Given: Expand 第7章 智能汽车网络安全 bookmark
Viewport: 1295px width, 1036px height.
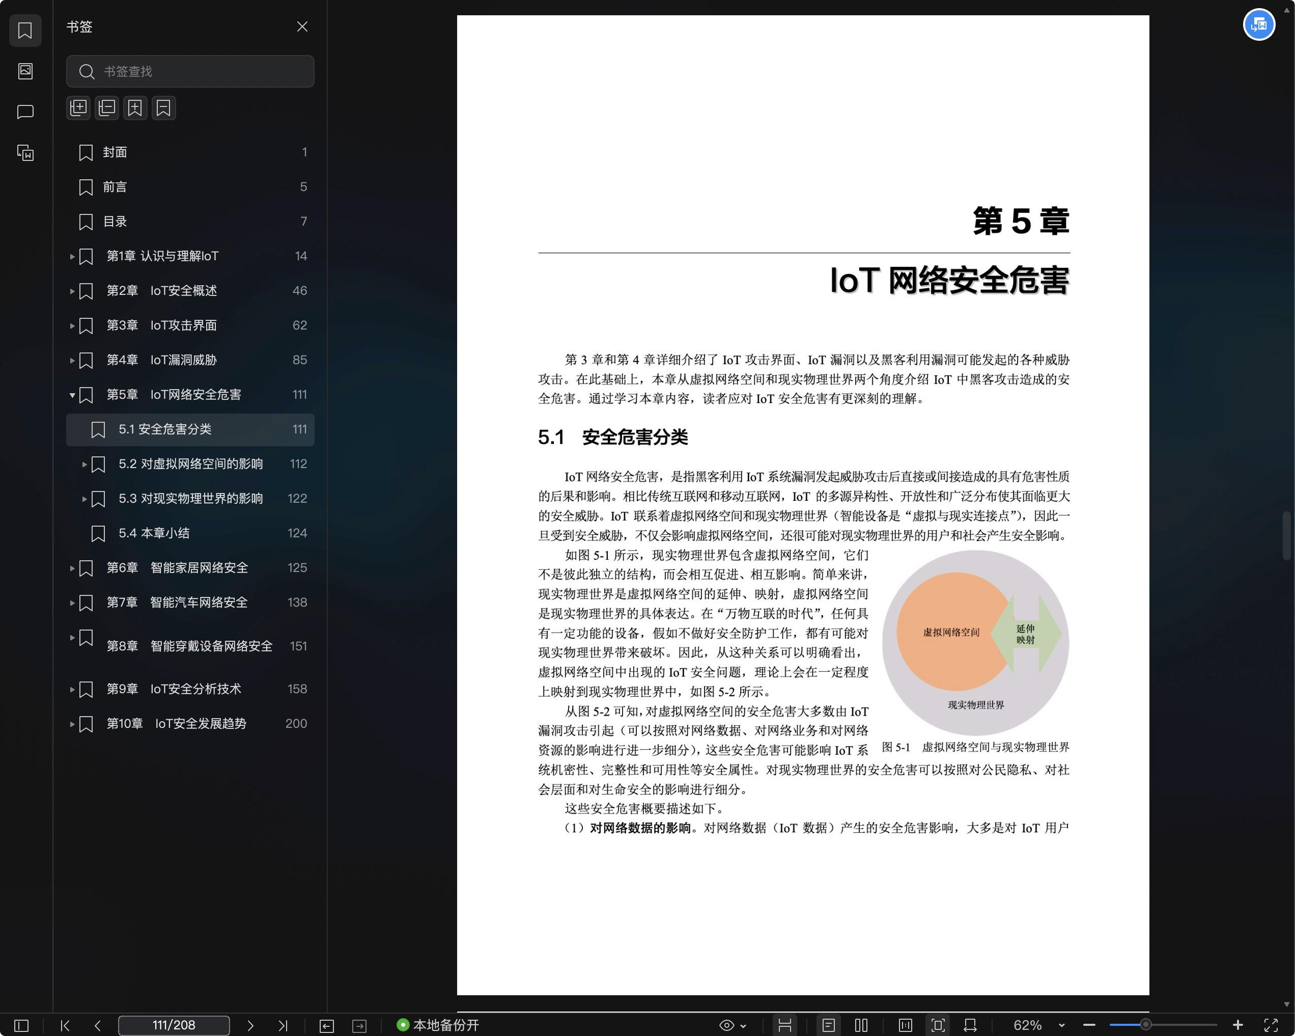Looking at the screenshot, I should 72,603.
